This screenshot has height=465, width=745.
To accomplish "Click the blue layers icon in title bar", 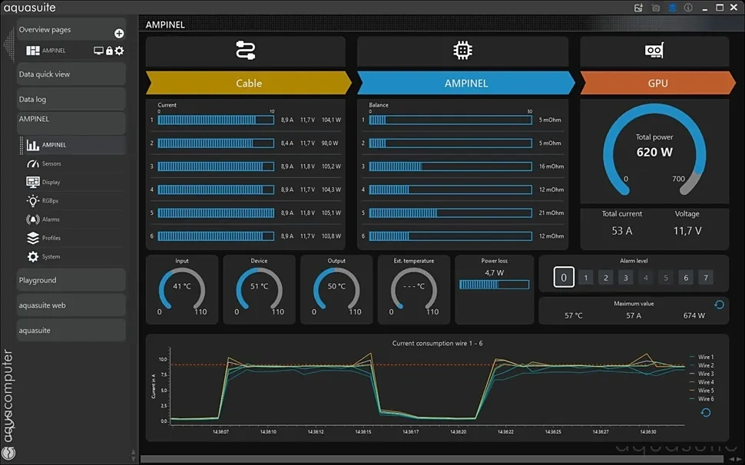I will point(672,8).
